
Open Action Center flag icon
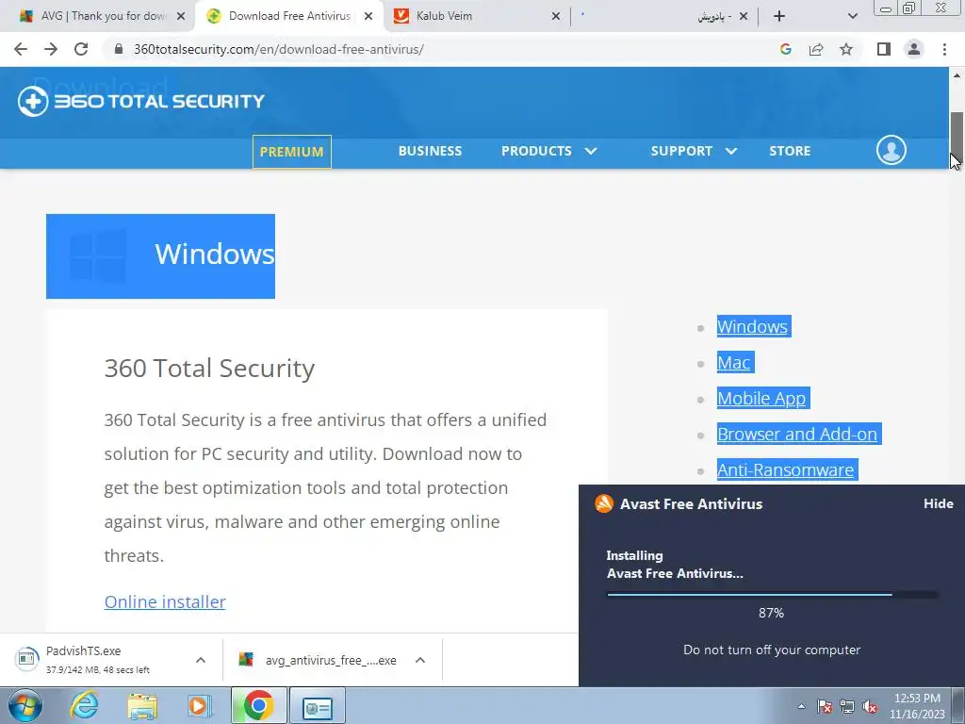(x=825, y=706)
